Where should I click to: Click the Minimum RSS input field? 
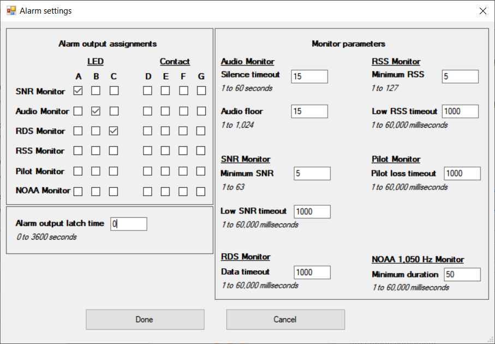460,76
